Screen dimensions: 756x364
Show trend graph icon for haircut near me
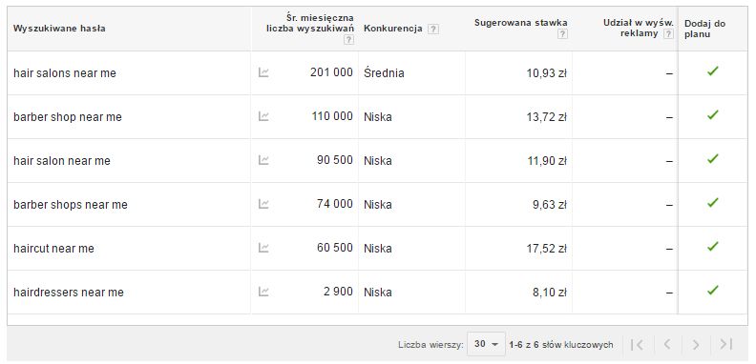[x=263, y=248]
